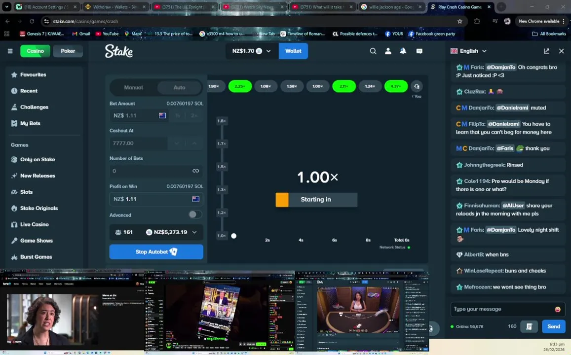
Task: Open All Bookmarks folder
Action: [x=549, y=34]
